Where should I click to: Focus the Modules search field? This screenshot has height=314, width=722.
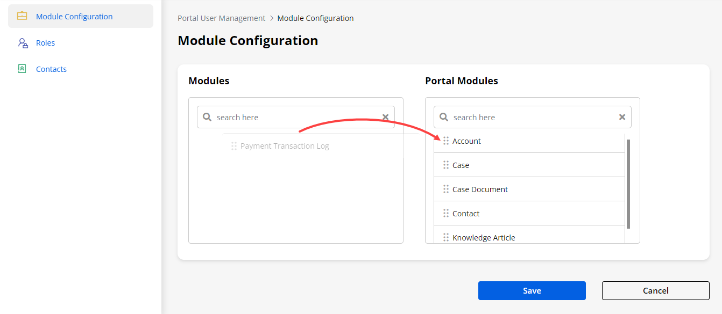296,117
